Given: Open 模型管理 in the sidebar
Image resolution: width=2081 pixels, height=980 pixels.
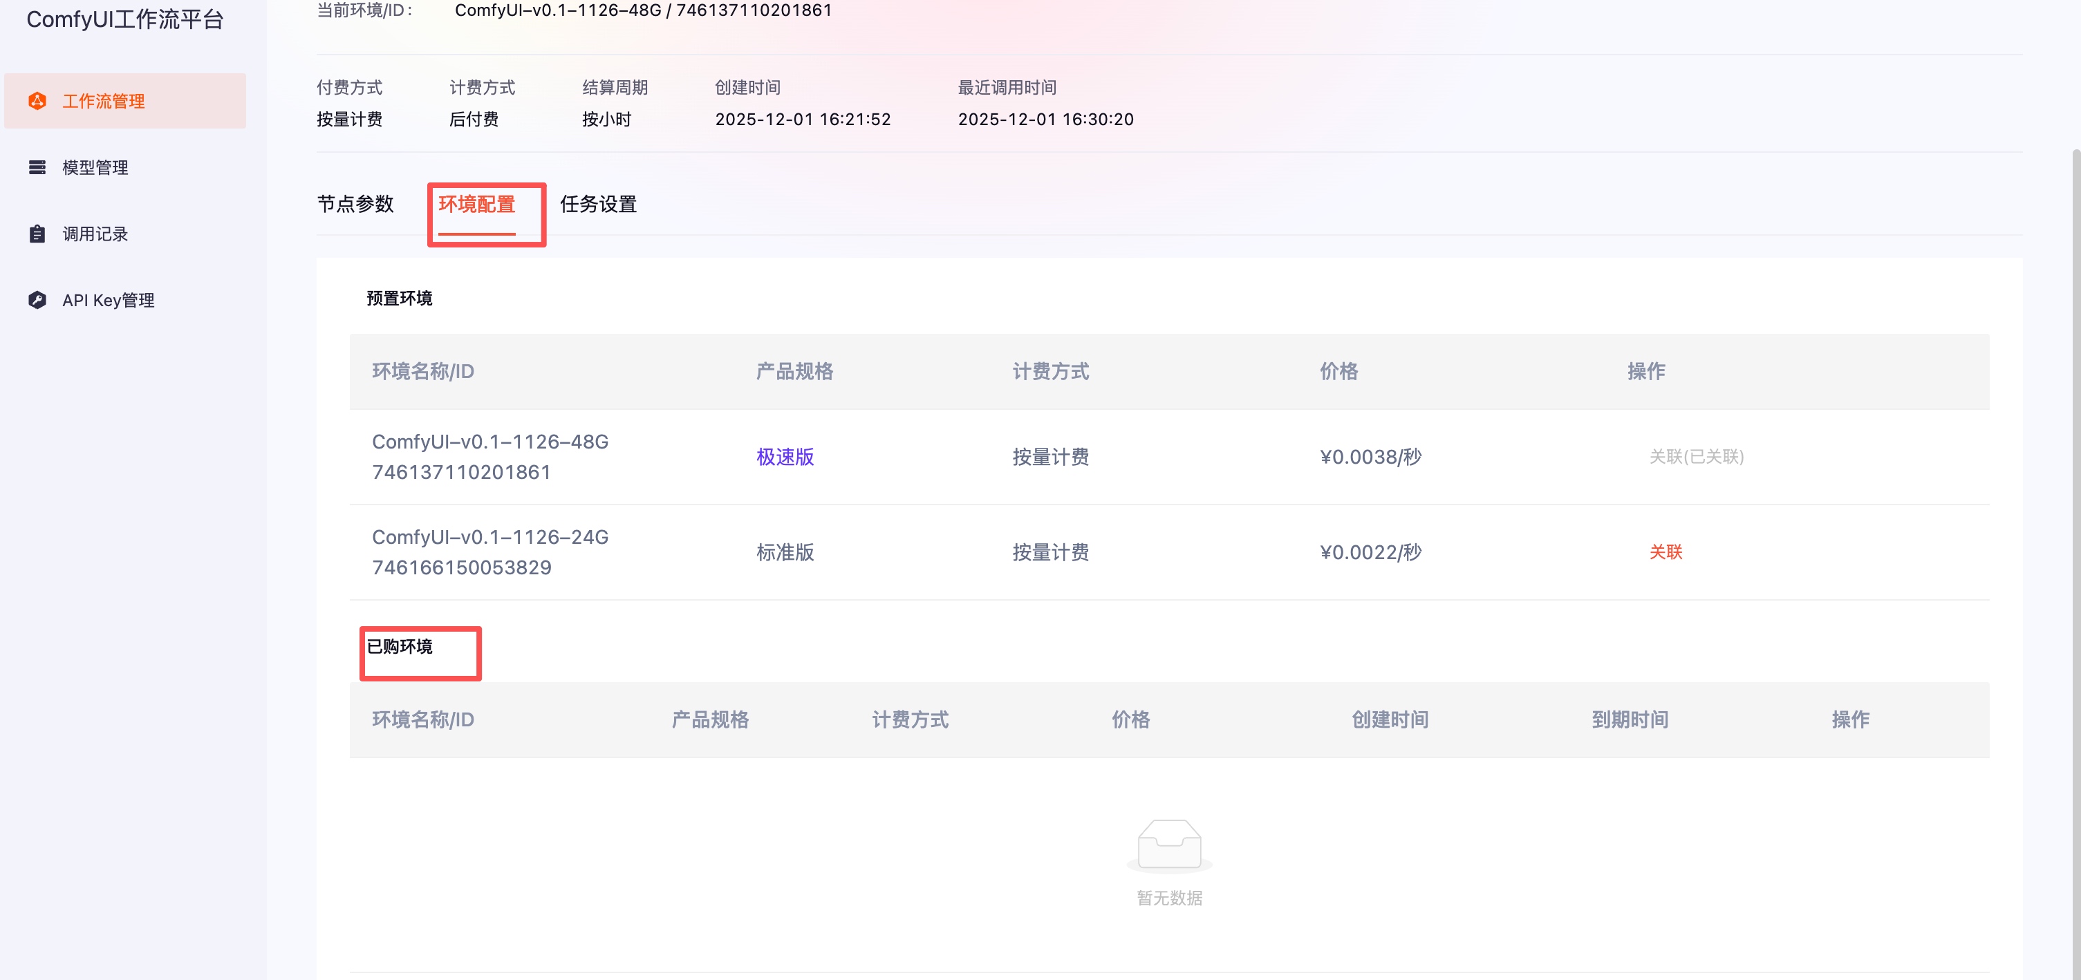Looking at the screenshot, I should click(x=95, y=167).
